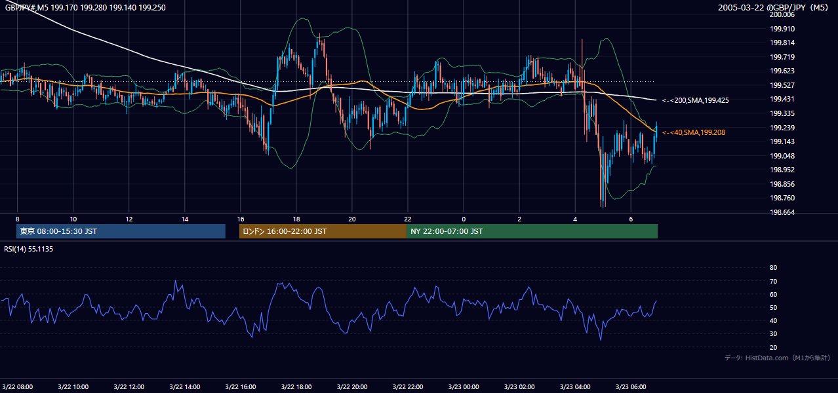This screenshot has width=838, height=393.
Task: Click the 3/22 20:00 date label
Action: 352,386
